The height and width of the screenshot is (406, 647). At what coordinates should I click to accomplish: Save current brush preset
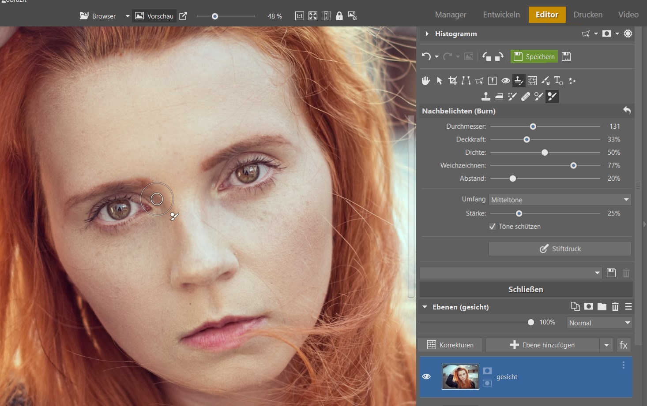pyautogui.click(x=611, y=273)
